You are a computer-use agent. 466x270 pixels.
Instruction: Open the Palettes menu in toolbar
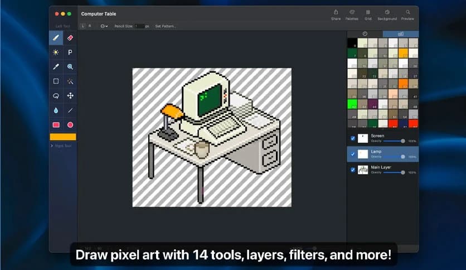point(352,15)
